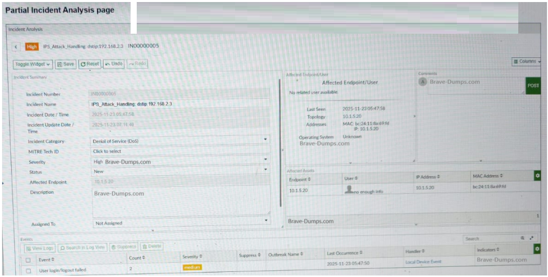Expand the Assigned To dropdown
Viewport: 548px width, 277px height.
click(x=266, y=221)
